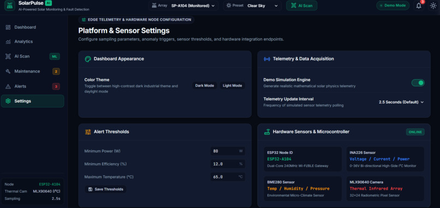Click the floppy disk icon on Save Thresholds
Image resolution: width=440 pixels, height=208 pixels.
91,189
